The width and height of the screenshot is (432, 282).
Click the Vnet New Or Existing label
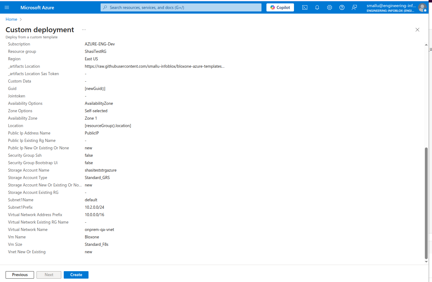click(x=27, y=252)
